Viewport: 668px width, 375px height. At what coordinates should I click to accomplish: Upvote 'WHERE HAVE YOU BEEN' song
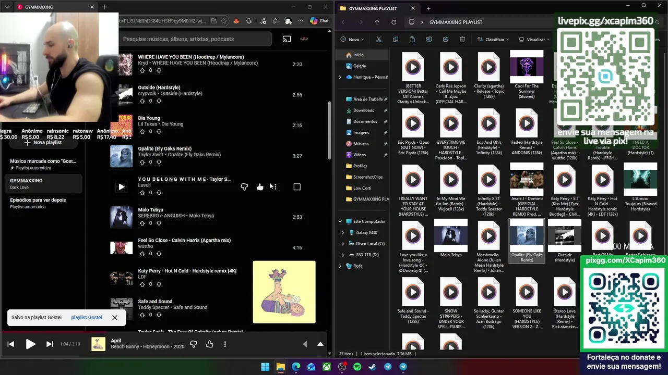[x=142, y=70]
